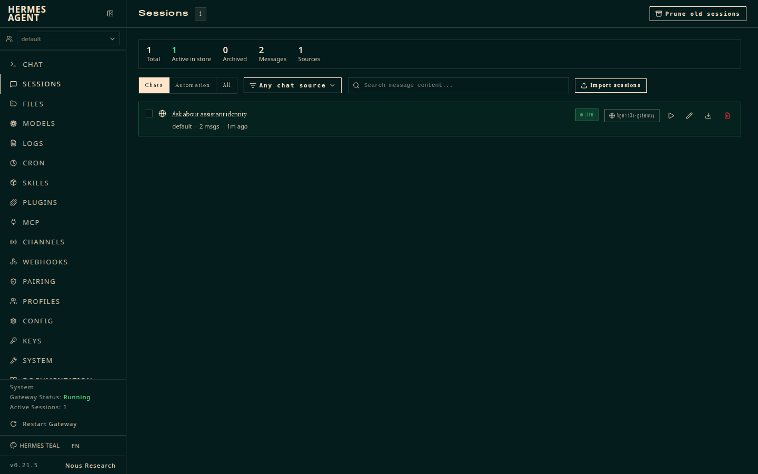
Task: Switch to the Automation tab
Action: [x=193, y=85]
